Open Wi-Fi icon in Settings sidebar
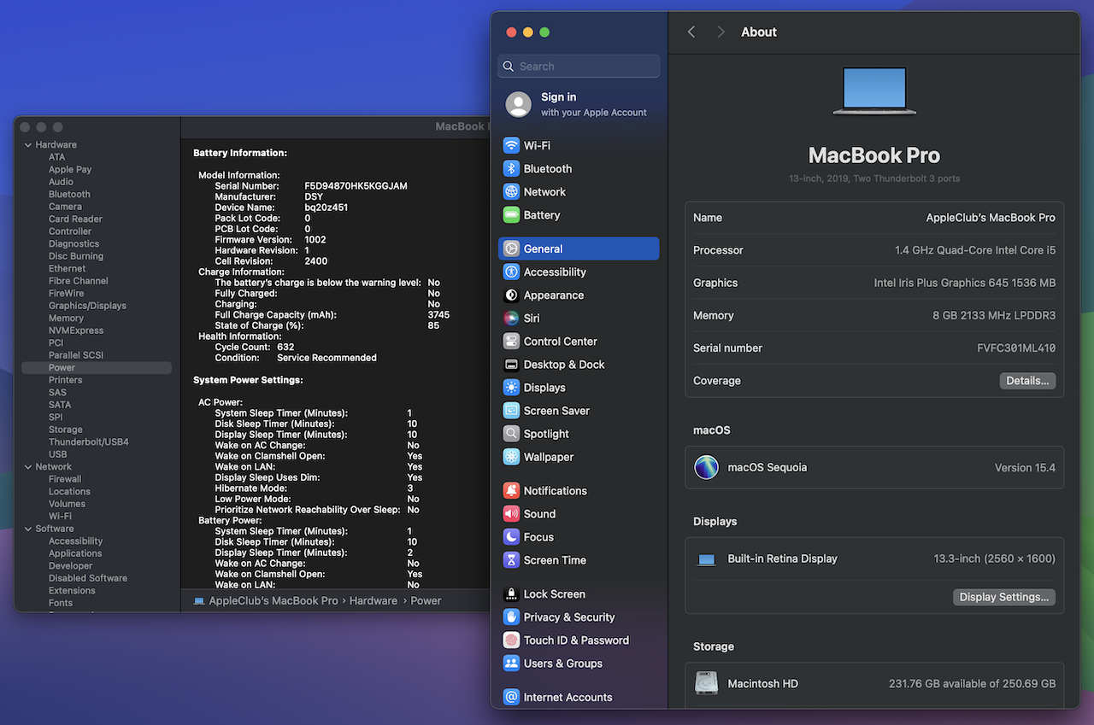 [x=511, y=146]
